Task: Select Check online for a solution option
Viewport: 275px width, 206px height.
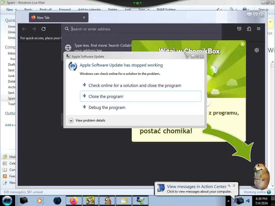Action: point(141,85)
